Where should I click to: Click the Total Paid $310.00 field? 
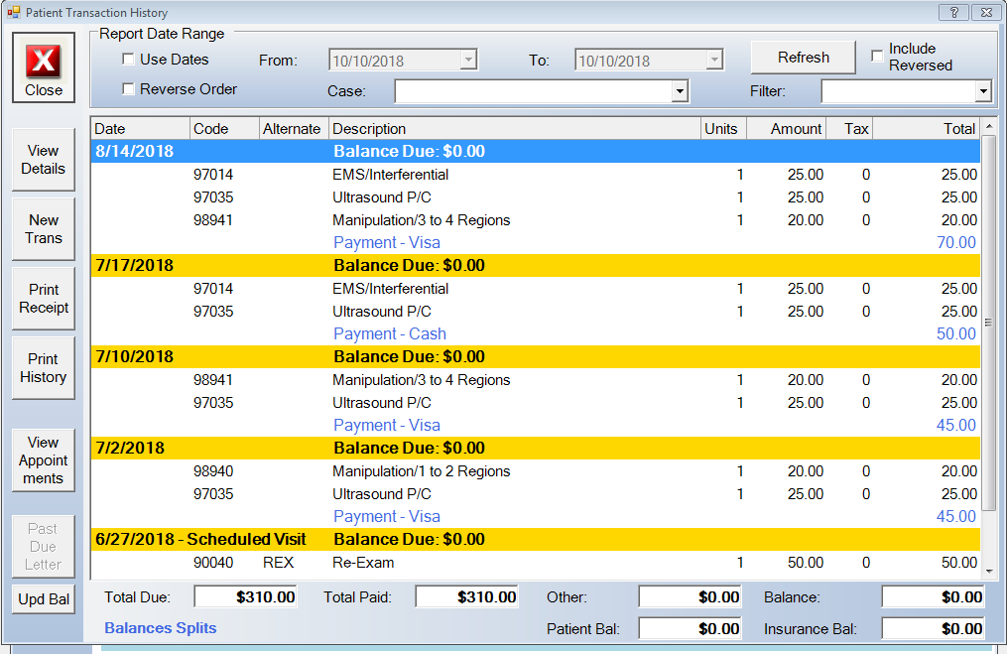[466, 596]
